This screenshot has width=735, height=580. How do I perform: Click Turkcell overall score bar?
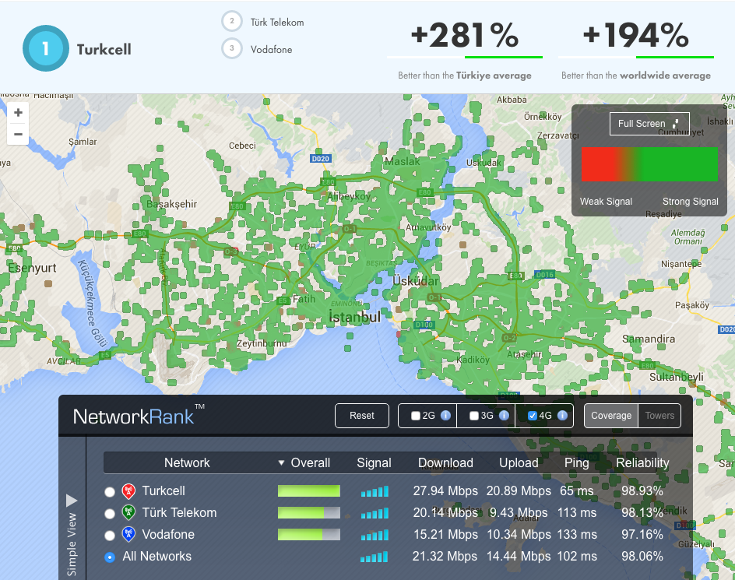pos(309,491)
